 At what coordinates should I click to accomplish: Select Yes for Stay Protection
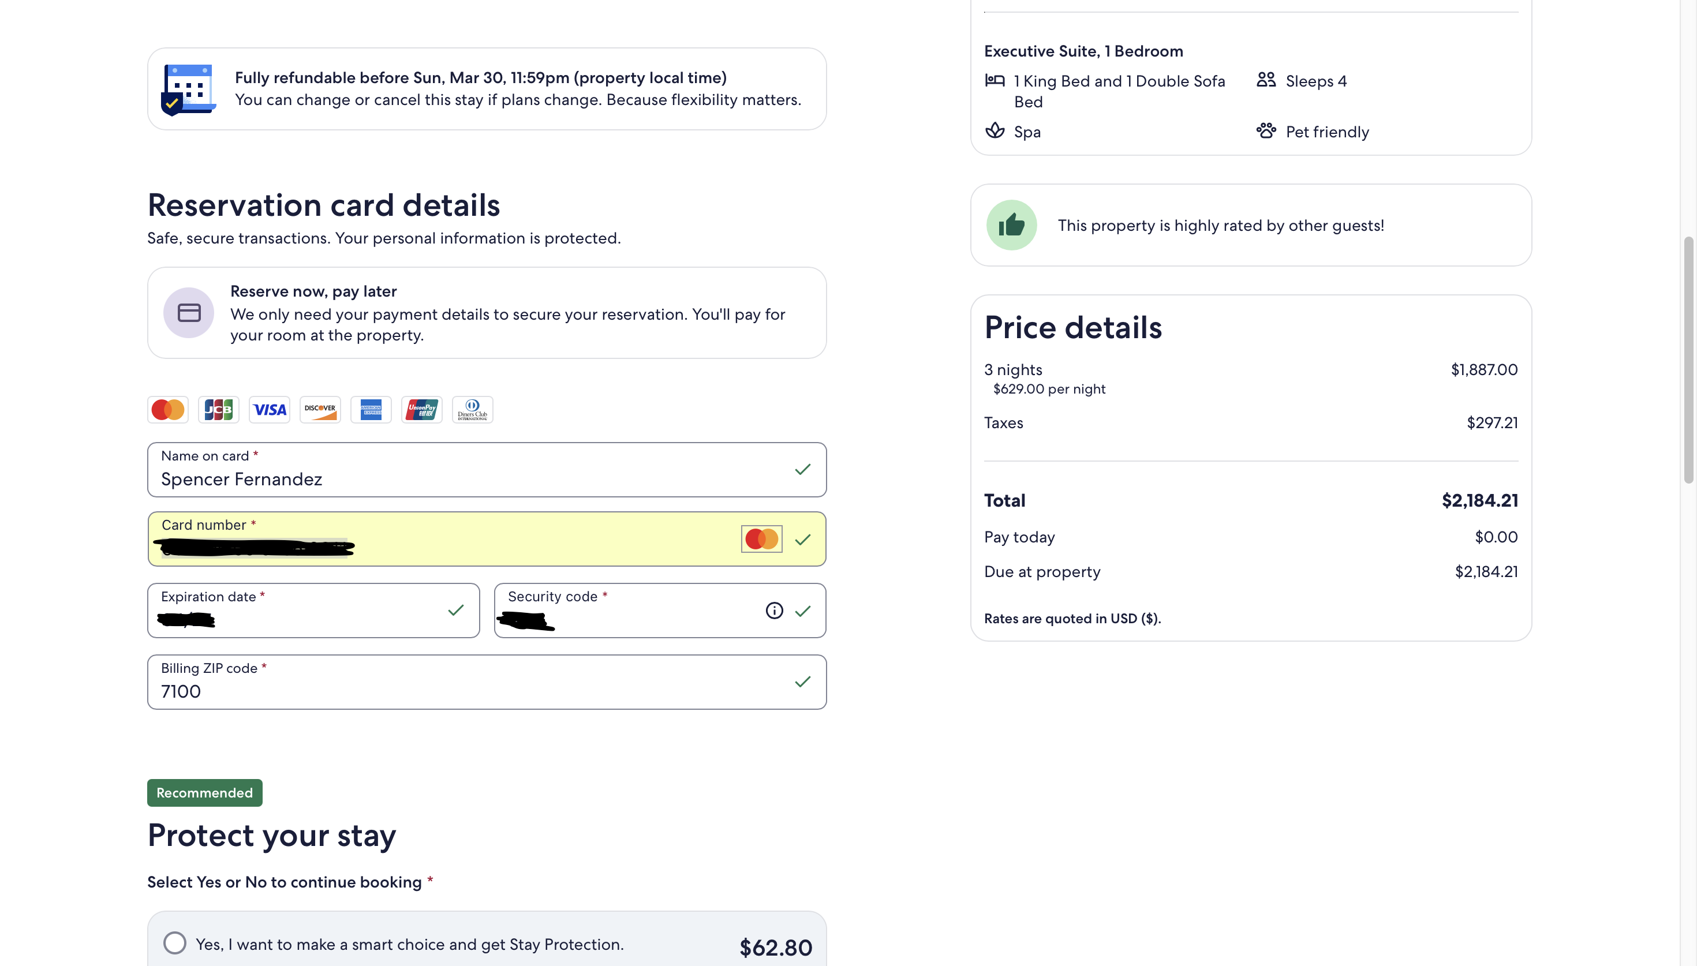pos(174,943)
